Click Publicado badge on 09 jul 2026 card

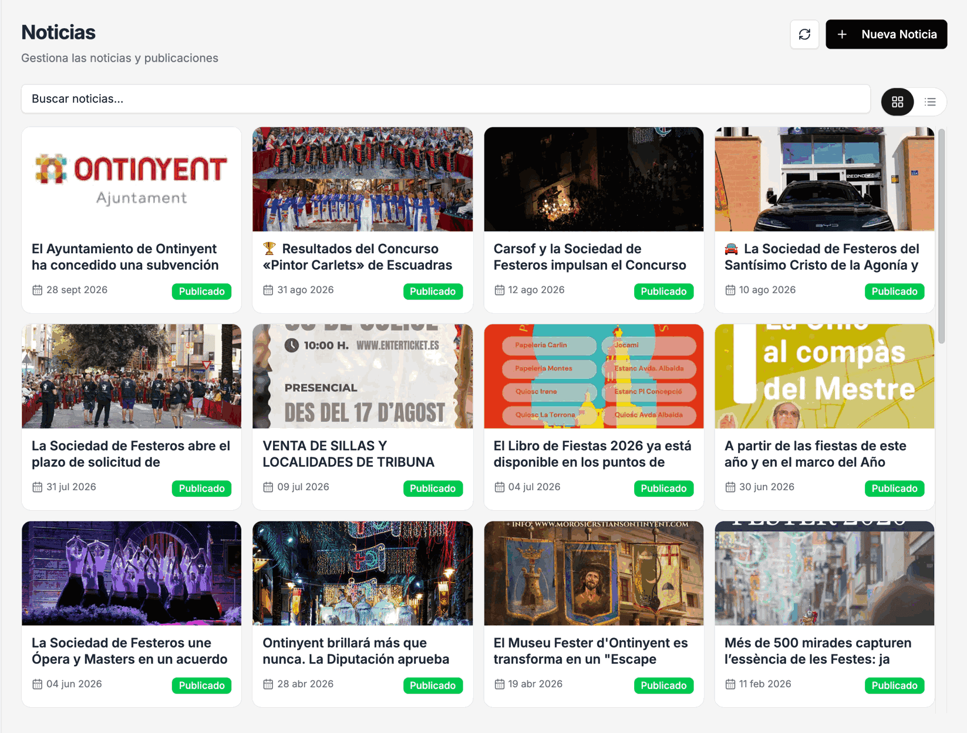click(433, 488)
